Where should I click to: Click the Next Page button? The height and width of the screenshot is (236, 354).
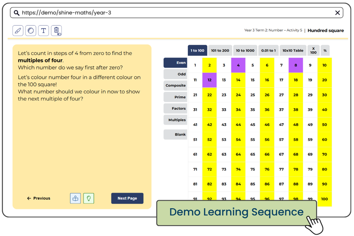tap(127, 198)
